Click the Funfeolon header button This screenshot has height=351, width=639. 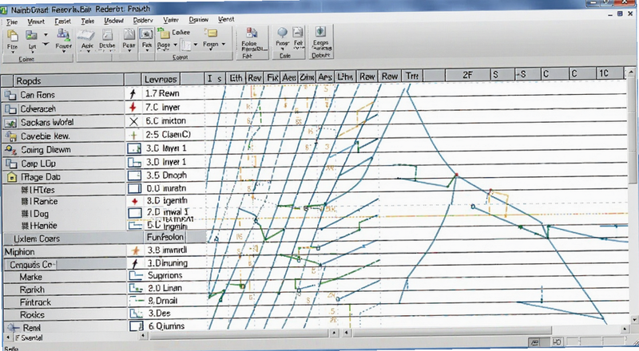click(165, 237)
